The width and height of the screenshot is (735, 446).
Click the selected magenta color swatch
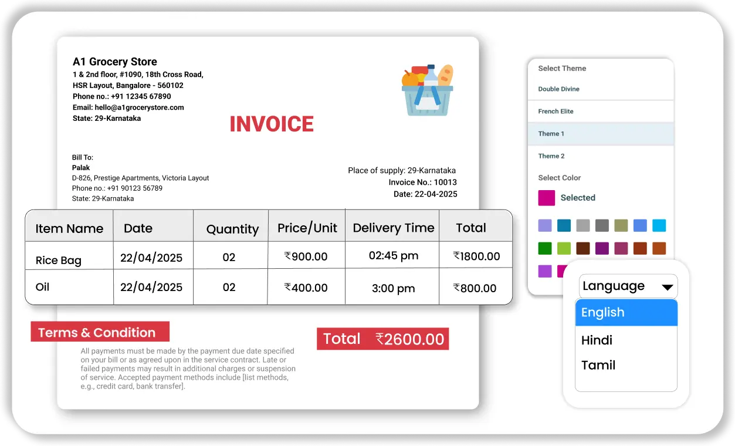546,198
